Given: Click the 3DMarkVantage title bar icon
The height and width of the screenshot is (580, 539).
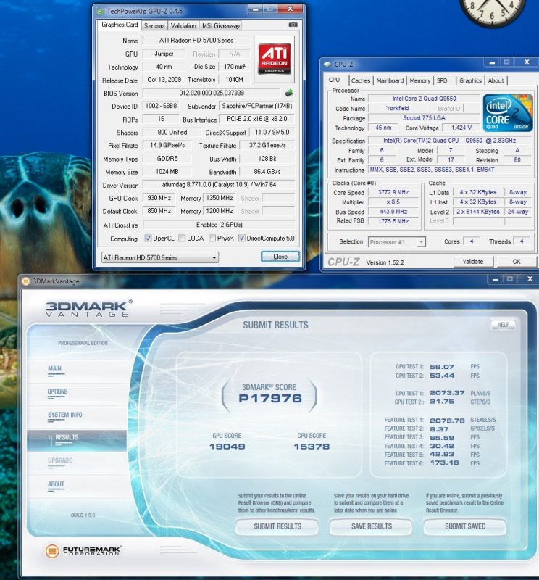Looking at the screenshot, I should click(x=25, y=281).
